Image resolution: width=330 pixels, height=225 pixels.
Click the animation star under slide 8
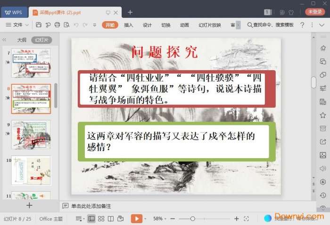8,97
